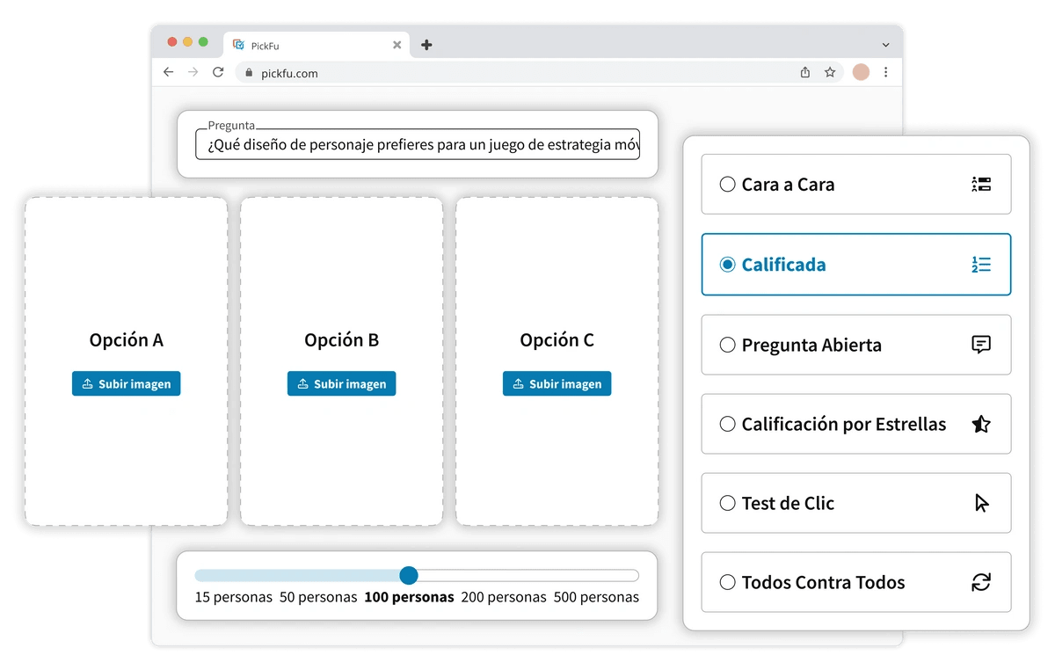Click the bookmark star in the address bar

pos(831,72)
